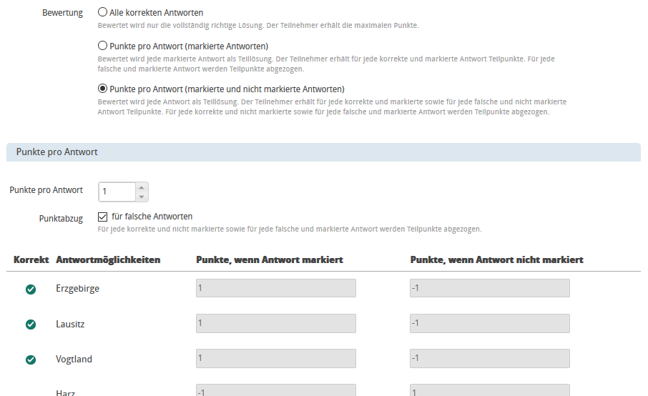Select 'Punkte pro Antwort (markierte Antworten)' radio
Viewport: 648px width, 396px height.
point(102,46)
